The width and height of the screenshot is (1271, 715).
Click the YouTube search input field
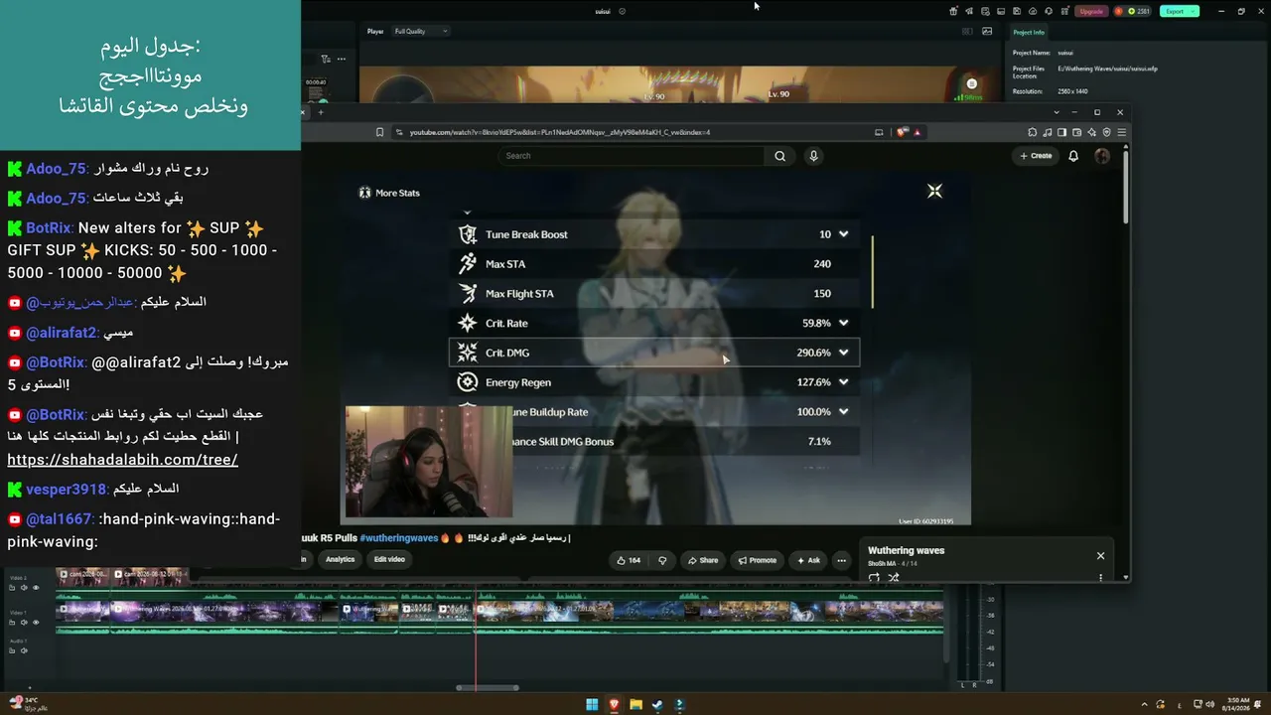click(632, 156)
